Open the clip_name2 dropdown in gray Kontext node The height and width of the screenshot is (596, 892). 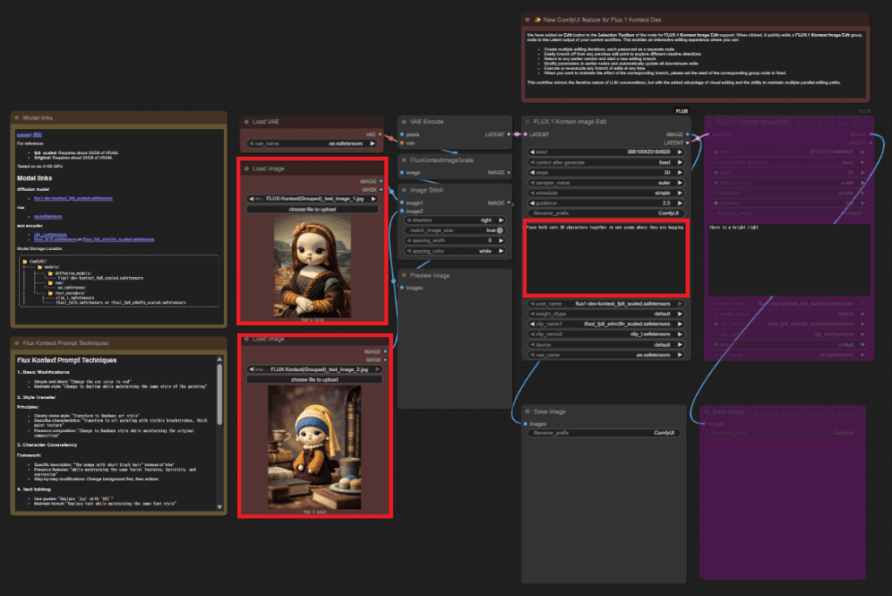[x=606, y=334]
